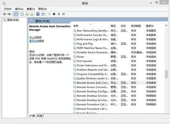The image size is (170, 124).
Task: Select Remote Access Auto Con... row
Action: tap(115, 83)
